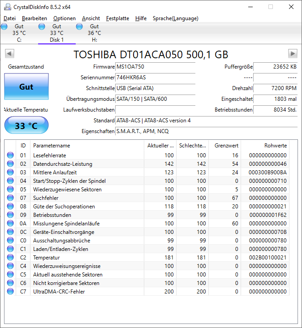The image size is (302, 328).
Task: Open the Festplatte menu
Action: (x=117, y=18)
